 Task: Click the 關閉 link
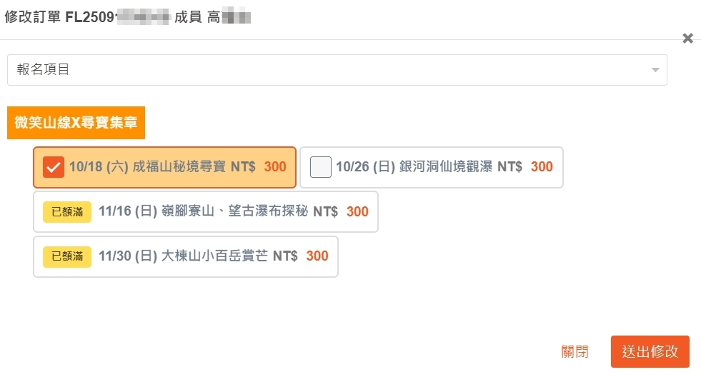(x=575, y=351)
